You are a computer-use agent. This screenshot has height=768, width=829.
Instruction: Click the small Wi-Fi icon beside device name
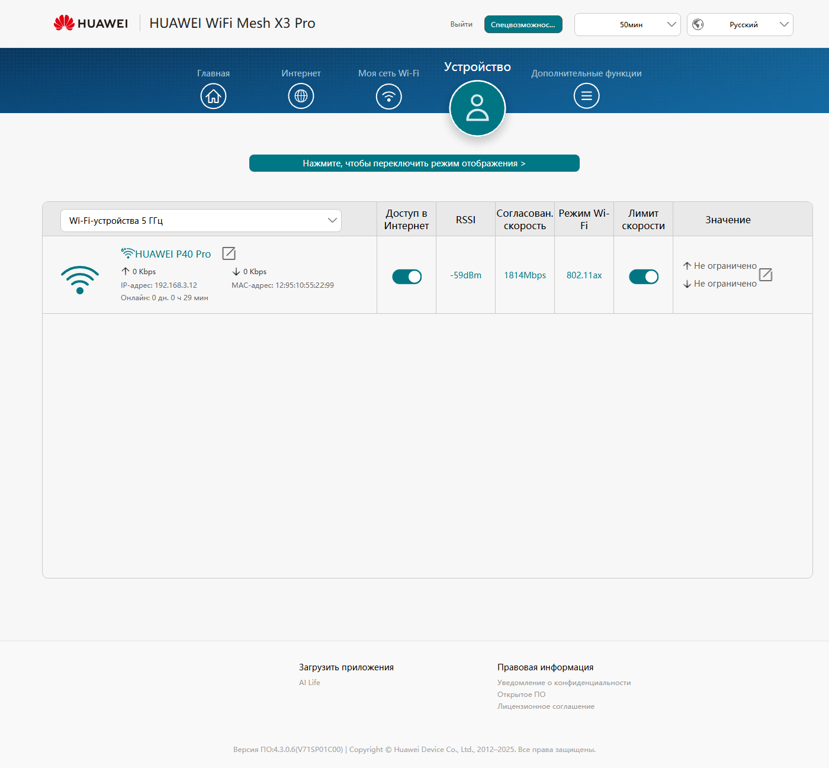point(127,253)
